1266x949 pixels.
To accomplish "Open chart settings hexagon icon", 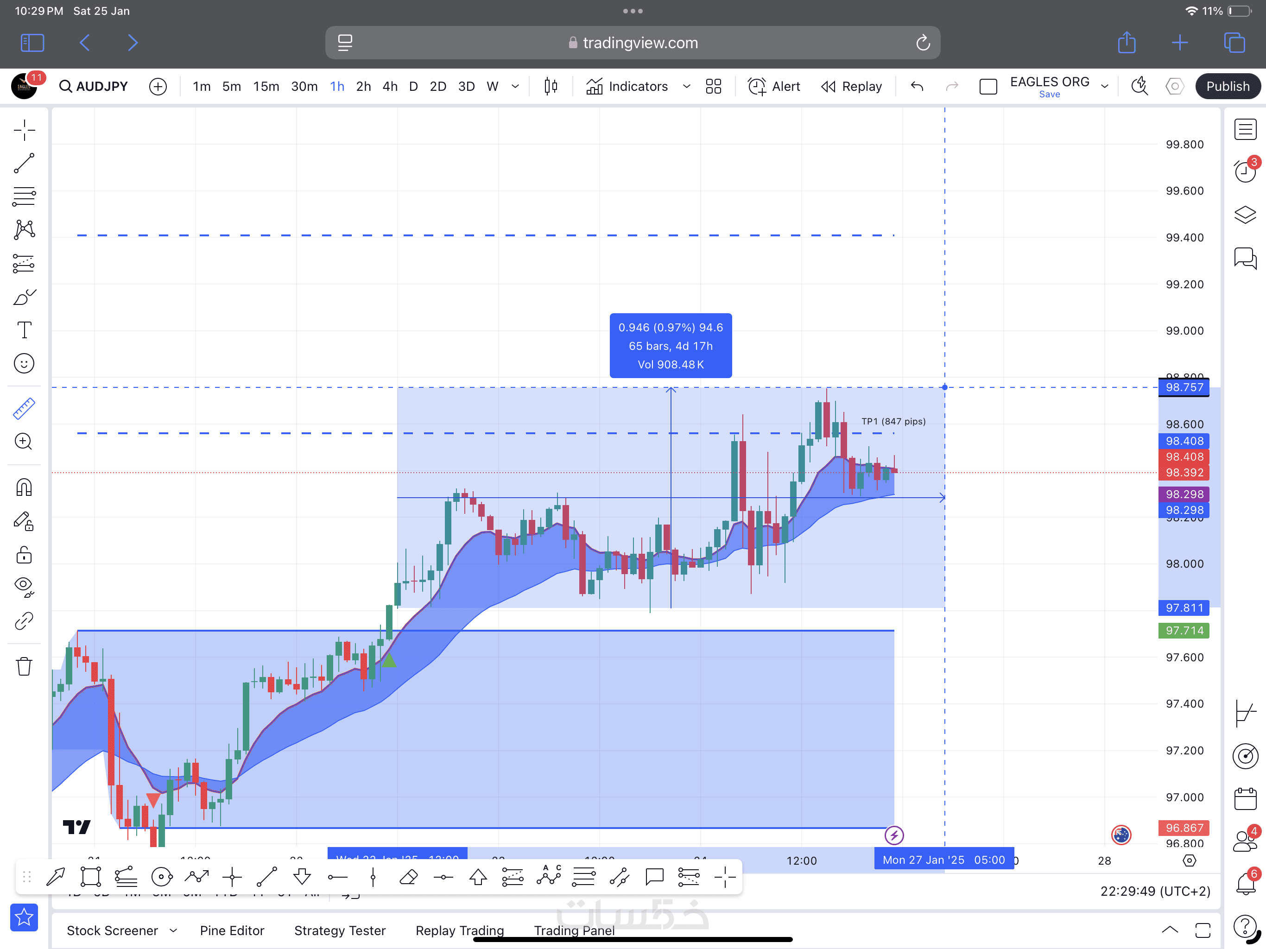I will pos(1174,87).
